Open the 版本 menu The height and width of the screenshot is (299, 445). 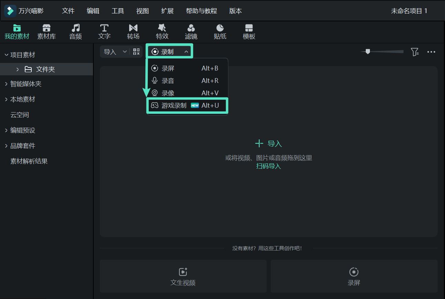(236, 11)
